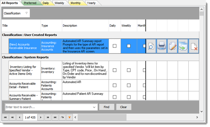This screenshot has height=127, width=210.
Task: Check Daily for Inventory Listing report
Action: [x=115, y=70]
